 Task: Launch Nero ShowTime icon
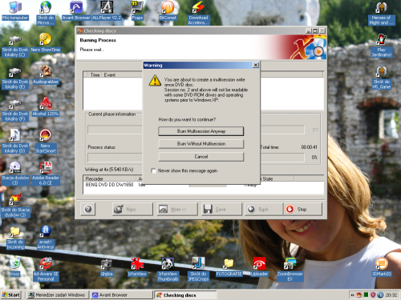pyautogui.click(x=46, y=42)
